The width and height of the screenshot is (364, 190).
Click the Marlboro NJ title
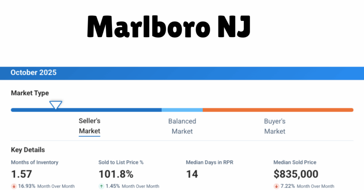[168, 27]
